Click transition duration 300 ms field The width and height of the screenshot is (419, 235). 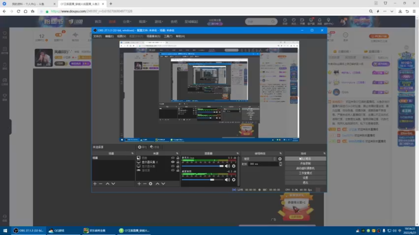[x=263, y=164]
